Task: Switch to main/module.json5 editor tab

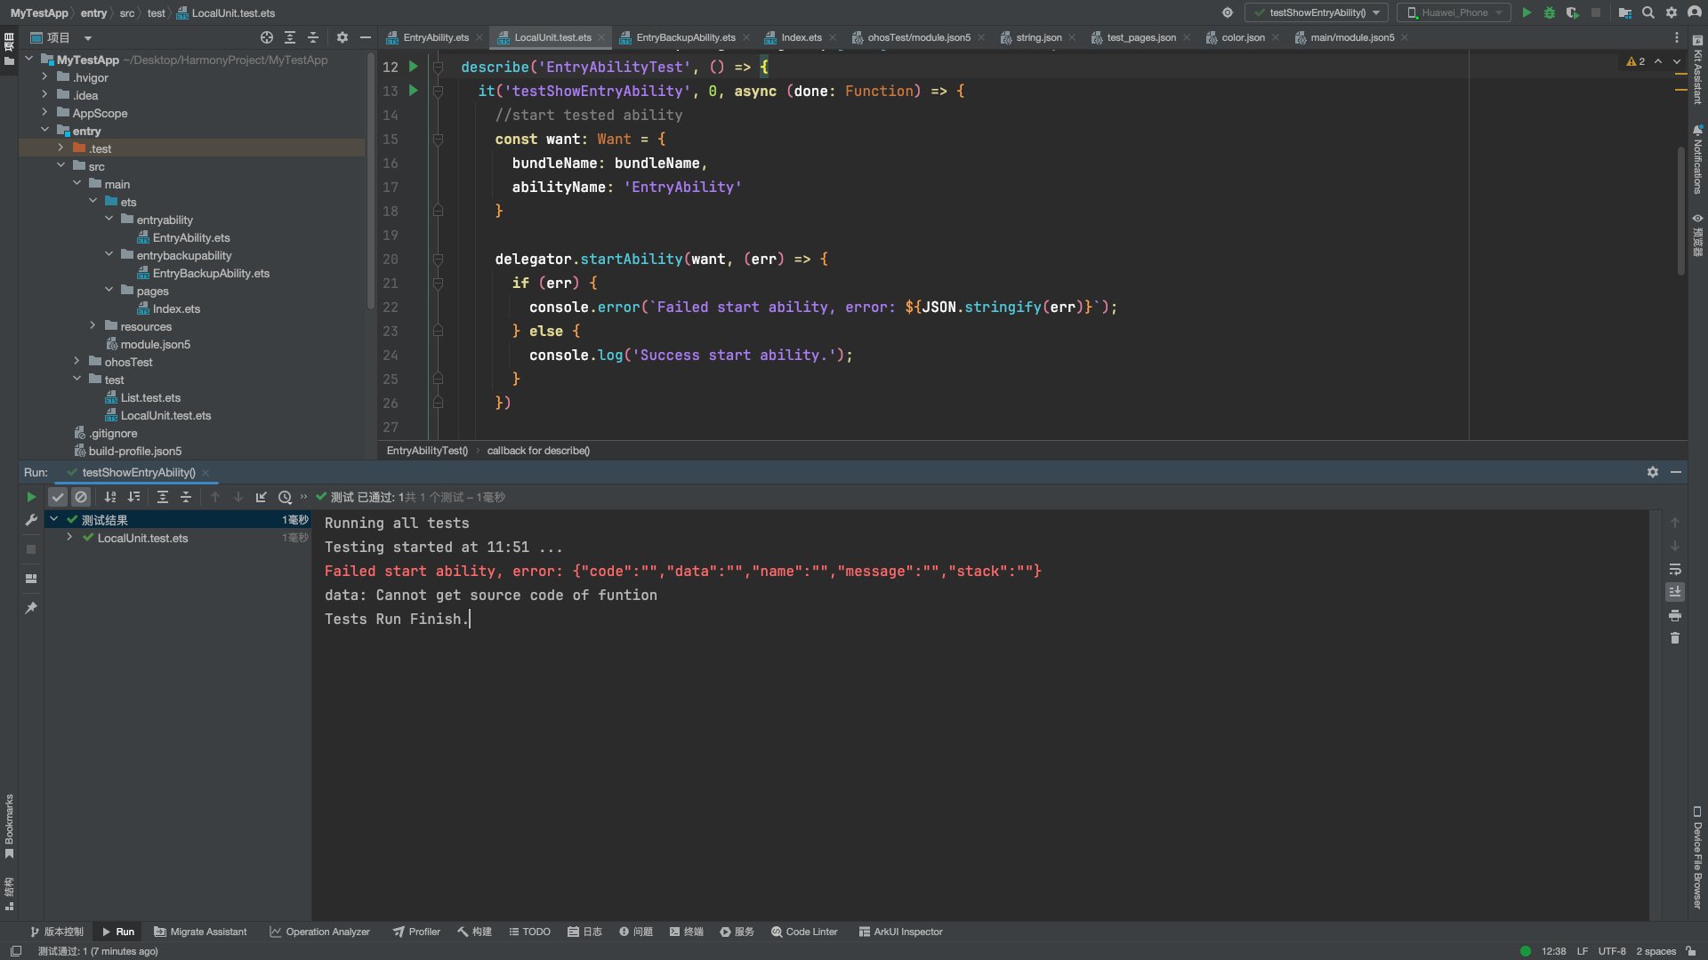Action: [x=1351, y=37]
